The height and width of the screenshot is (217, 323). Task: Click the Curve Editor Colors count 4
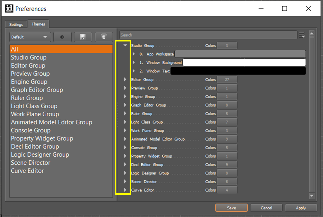227,190
